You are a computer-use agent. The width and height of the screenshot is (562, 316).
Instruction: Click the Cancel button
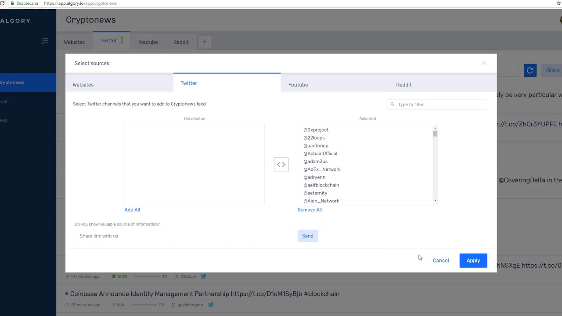click(441, 261)
